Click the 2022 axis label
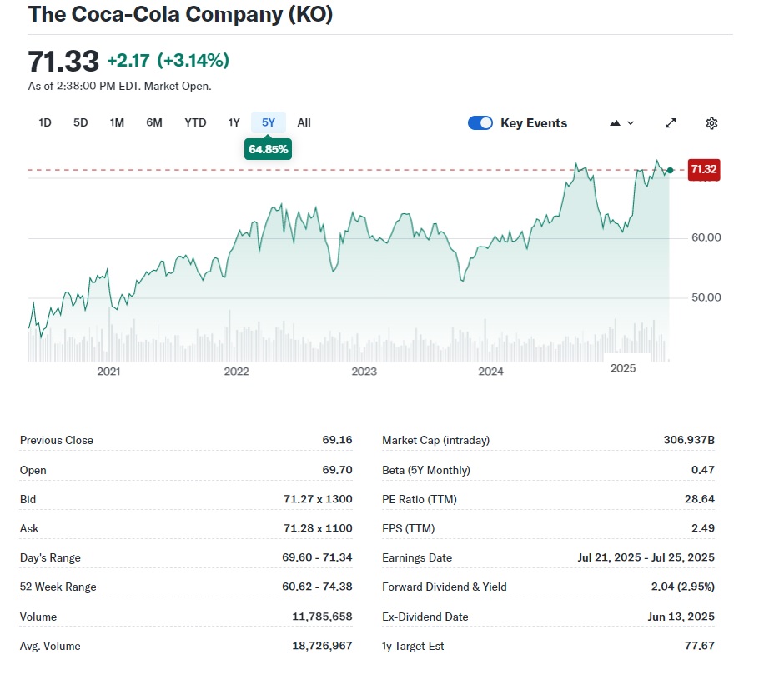The width and height of the screenshot is (784, 694). [x=236, y=372]
